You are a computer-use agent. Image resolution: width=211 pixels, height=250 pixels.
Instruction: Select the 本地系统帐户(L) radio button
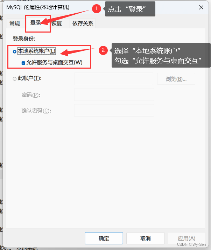point(14,51)
